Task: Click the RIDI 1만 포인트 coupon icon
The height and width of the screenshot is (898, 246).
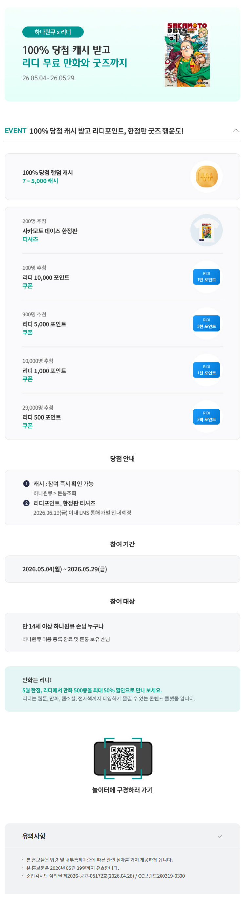Action: point(206,277)
